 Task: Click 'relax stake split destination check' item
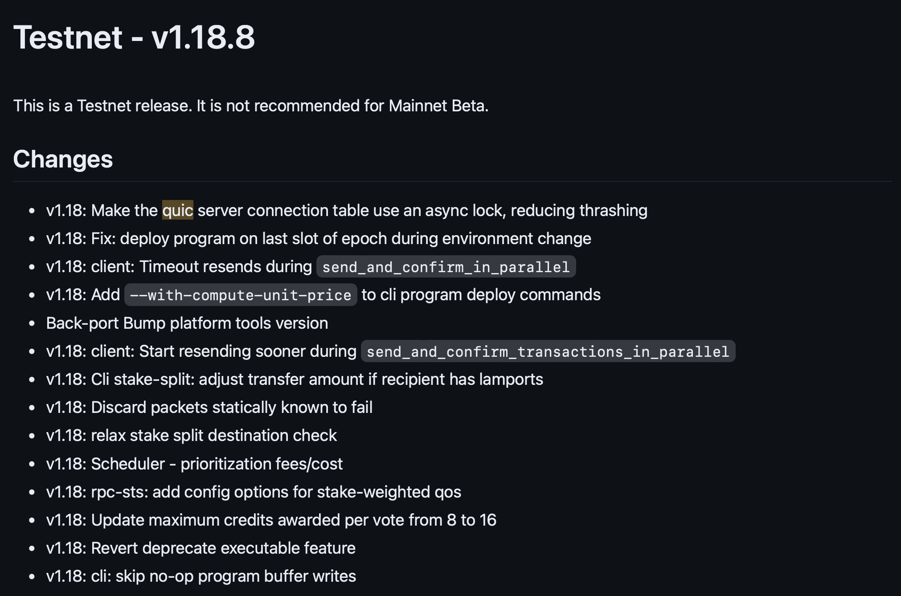192,436
